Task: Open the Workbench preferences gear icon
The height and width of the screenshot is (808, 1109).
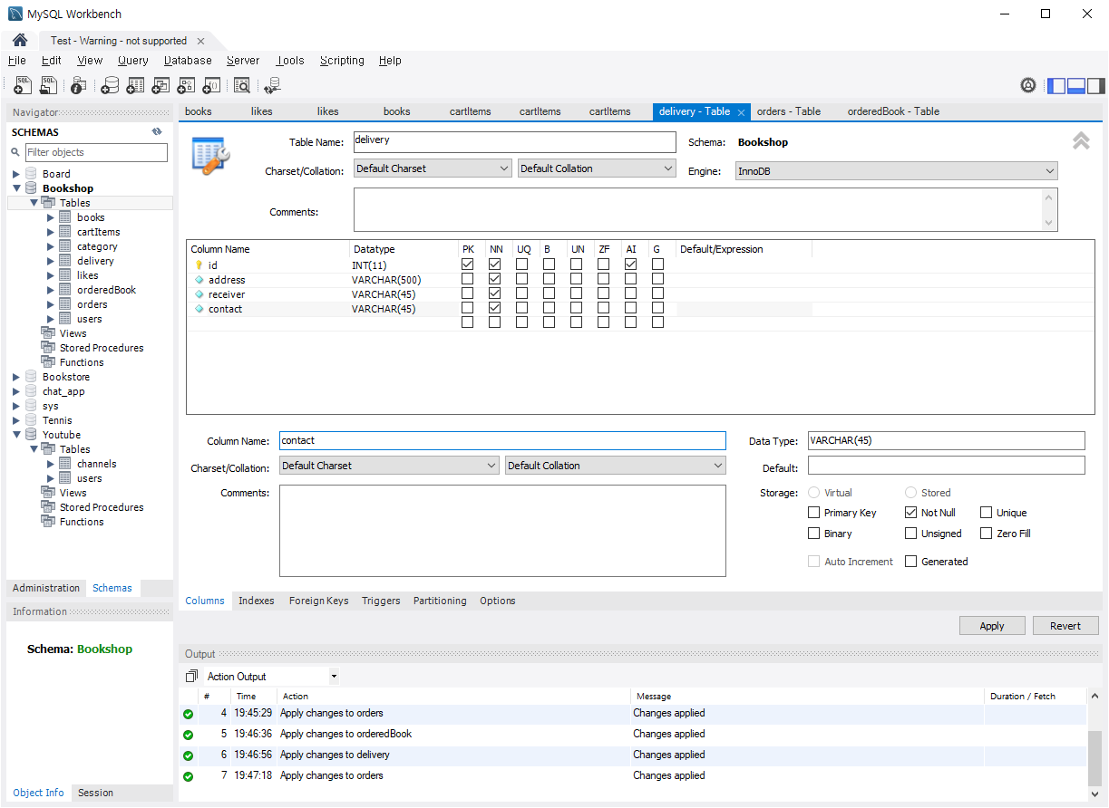Action: click(1028, 85)
